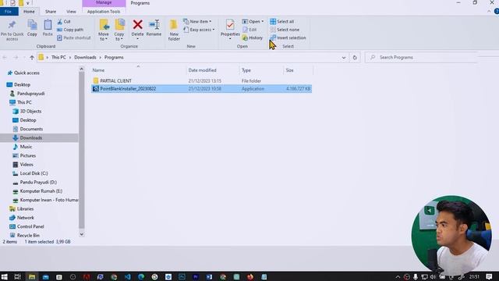Click the Search Programs field

click(x=421, y=57)
